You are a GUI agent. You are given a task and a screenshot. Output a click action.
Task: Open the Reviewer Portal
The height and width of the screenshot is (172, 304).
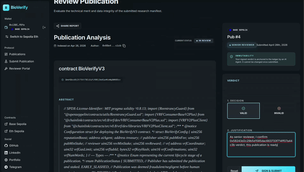tap(20, 69)
